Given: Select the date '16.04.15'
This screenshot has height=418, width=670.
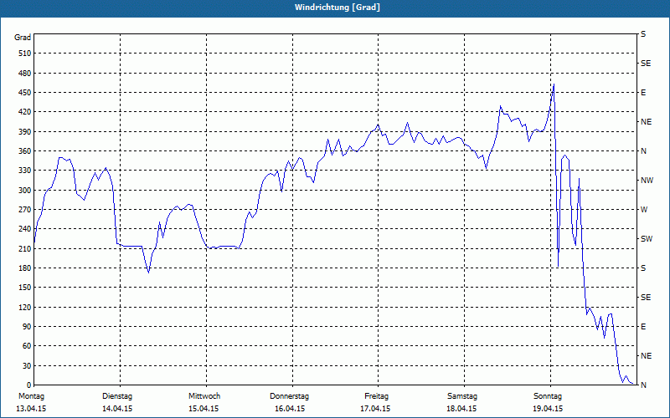Looking at the screenshot, I should (x=290, y=409).
